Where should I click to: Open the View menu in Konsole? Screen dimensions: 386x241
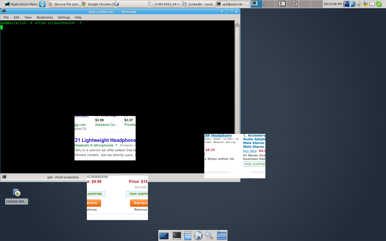point(28,17)
